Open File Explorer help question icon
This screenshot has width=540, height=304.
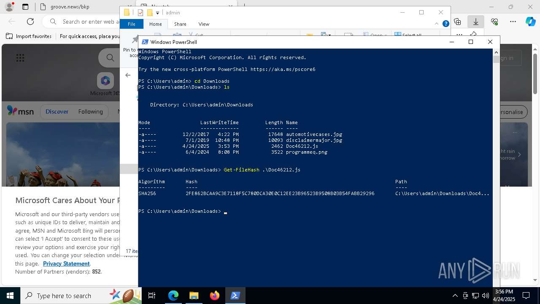tap(445, 24)
